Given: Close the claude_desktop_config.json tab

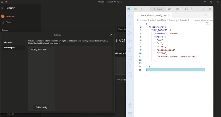Looking at the screenshot, I should tap(169, 15).
